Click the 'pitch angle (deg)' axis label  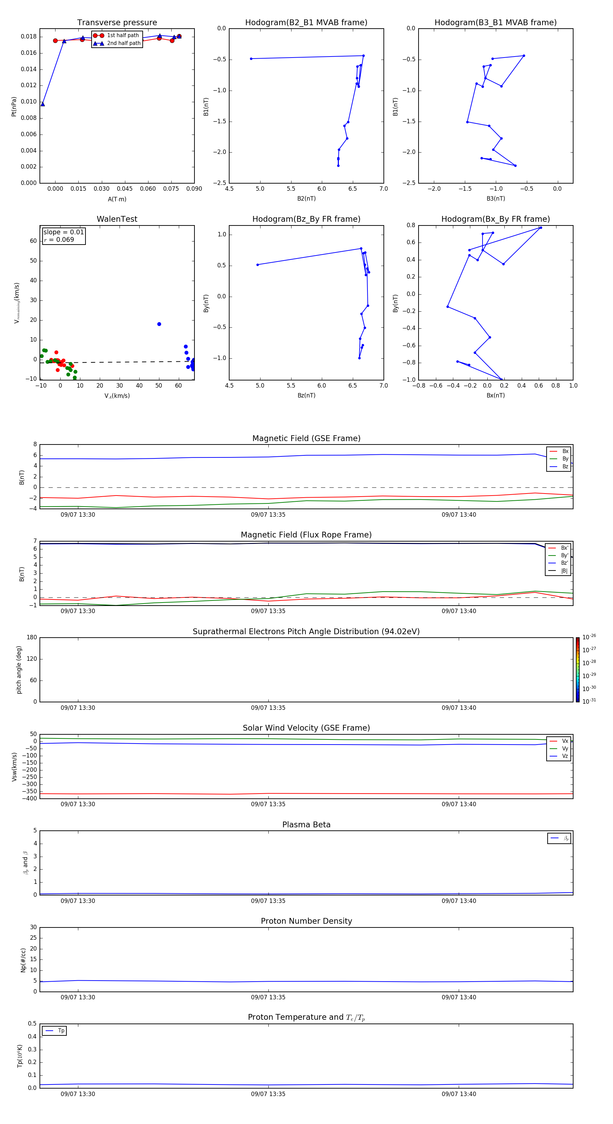tap(19, 670)
